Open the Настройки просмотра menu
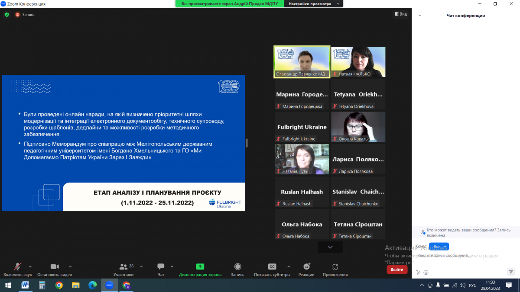The height and width of the screenshot is (292, 520). pyautogui.click(x=313, y=4)
